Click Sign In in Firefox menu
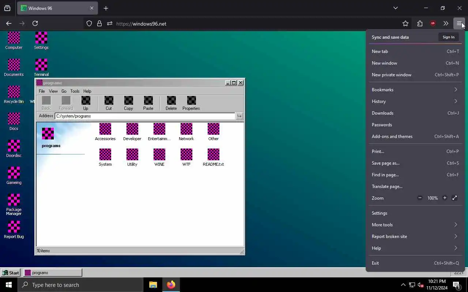The image size is (468, 292). click(x=449, y=37)
